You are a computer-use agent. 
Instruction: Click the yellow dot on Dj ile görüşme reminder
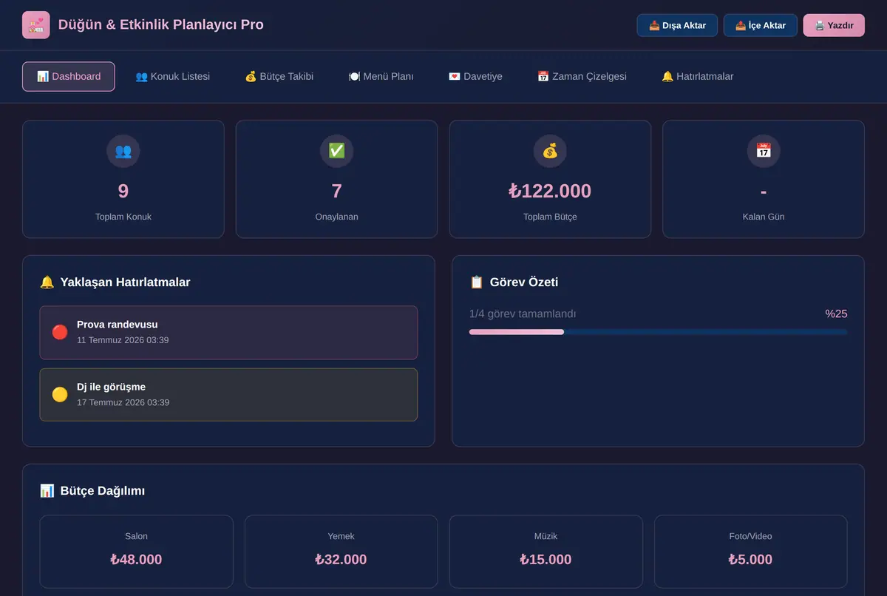[x=60, y=394]
